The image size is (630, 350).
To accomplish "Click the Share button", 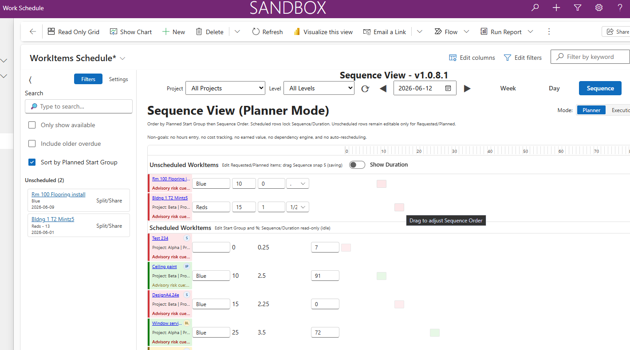I will click(x=617, y=31).
